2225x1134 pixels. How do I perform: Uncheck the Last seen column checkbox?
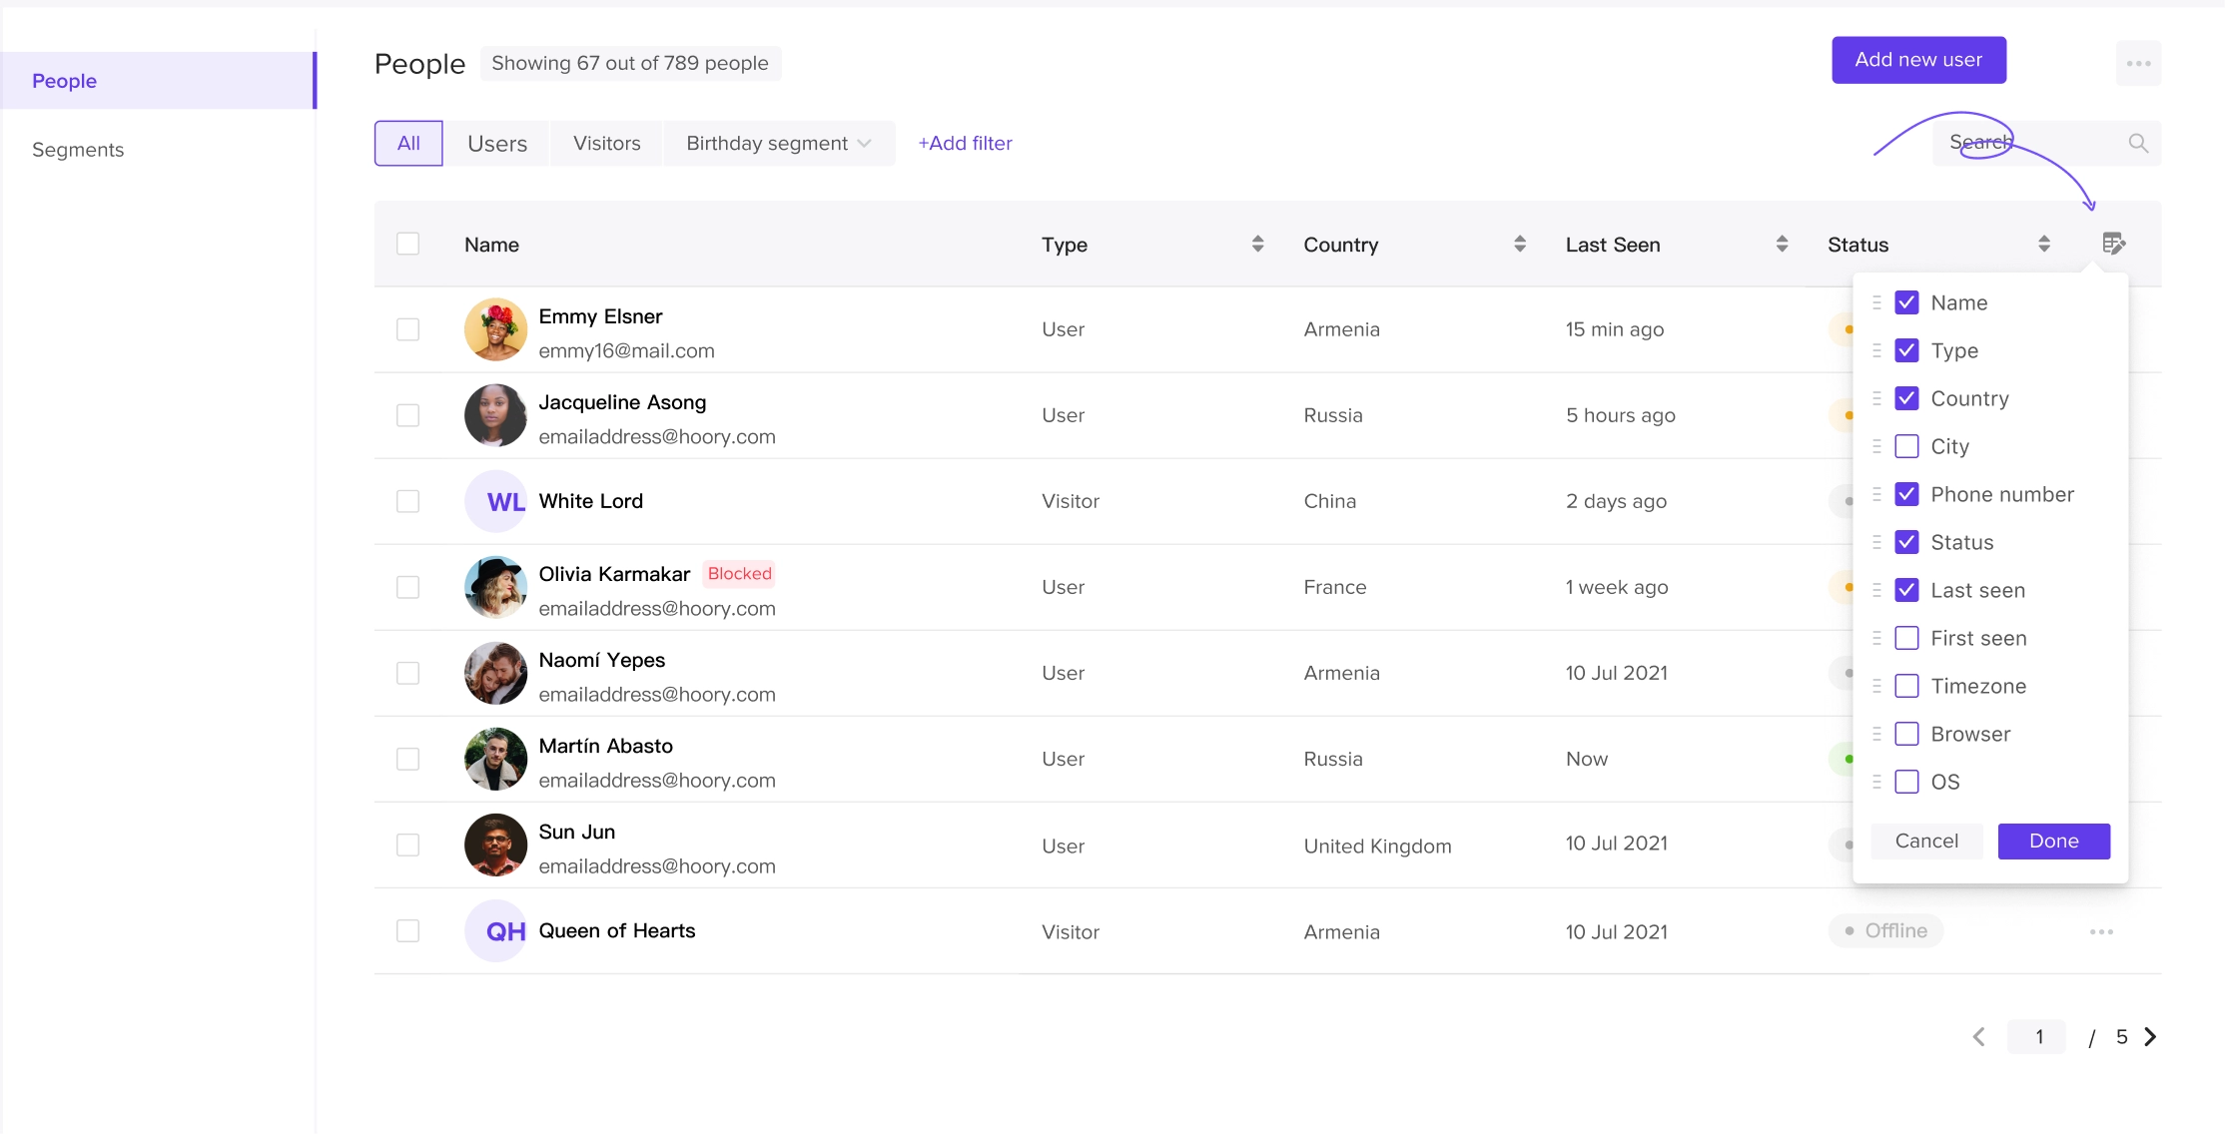1906,590
